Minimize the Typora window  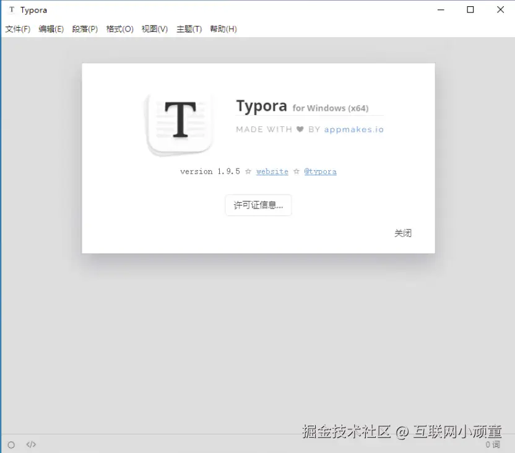coord(441,10)
